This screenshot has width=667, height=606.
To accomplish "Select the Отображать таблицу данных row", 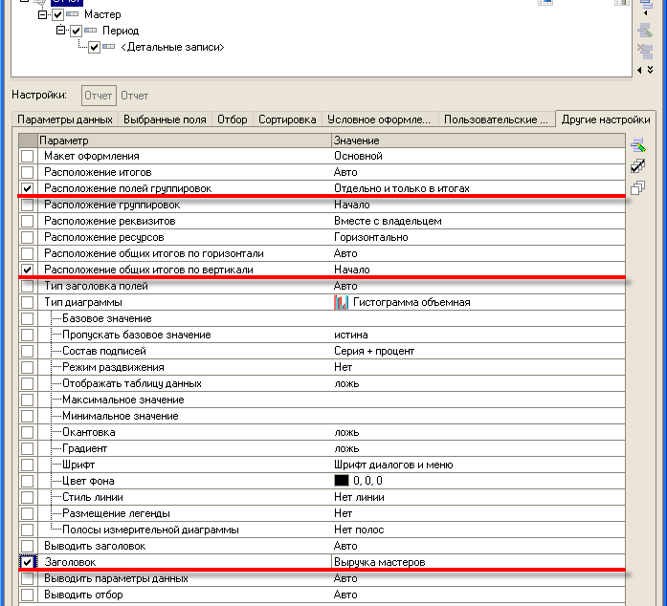I will pos(322,383).
